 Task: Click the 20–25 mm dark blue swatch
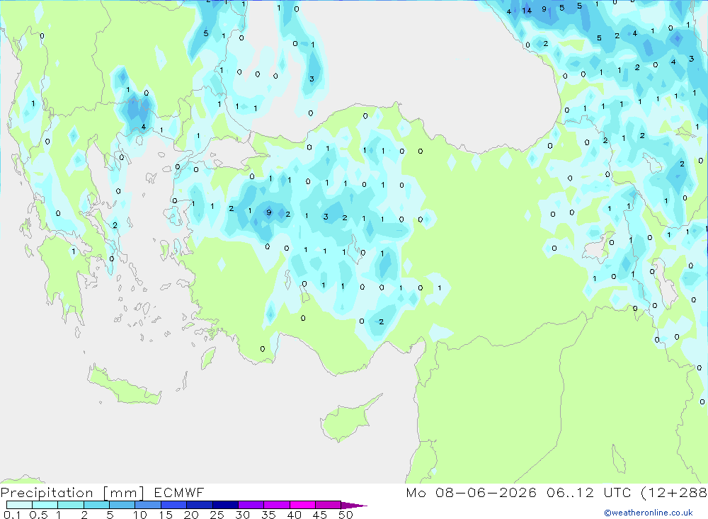point(199,505)
